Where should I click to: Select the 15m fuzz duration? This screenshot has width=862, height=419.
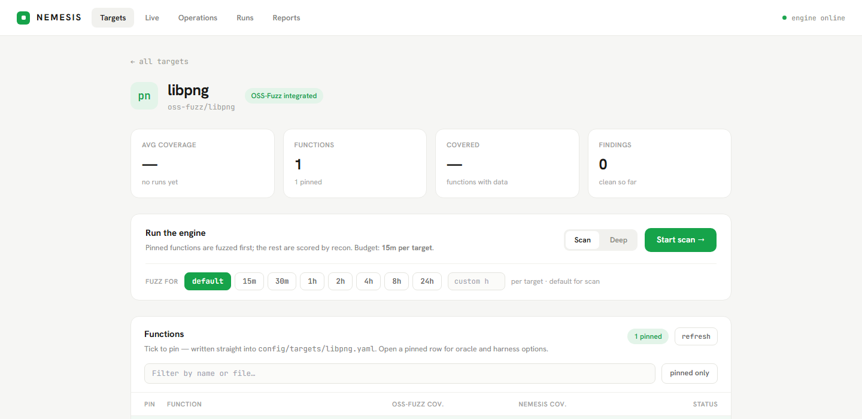click(x=250, y=281)
